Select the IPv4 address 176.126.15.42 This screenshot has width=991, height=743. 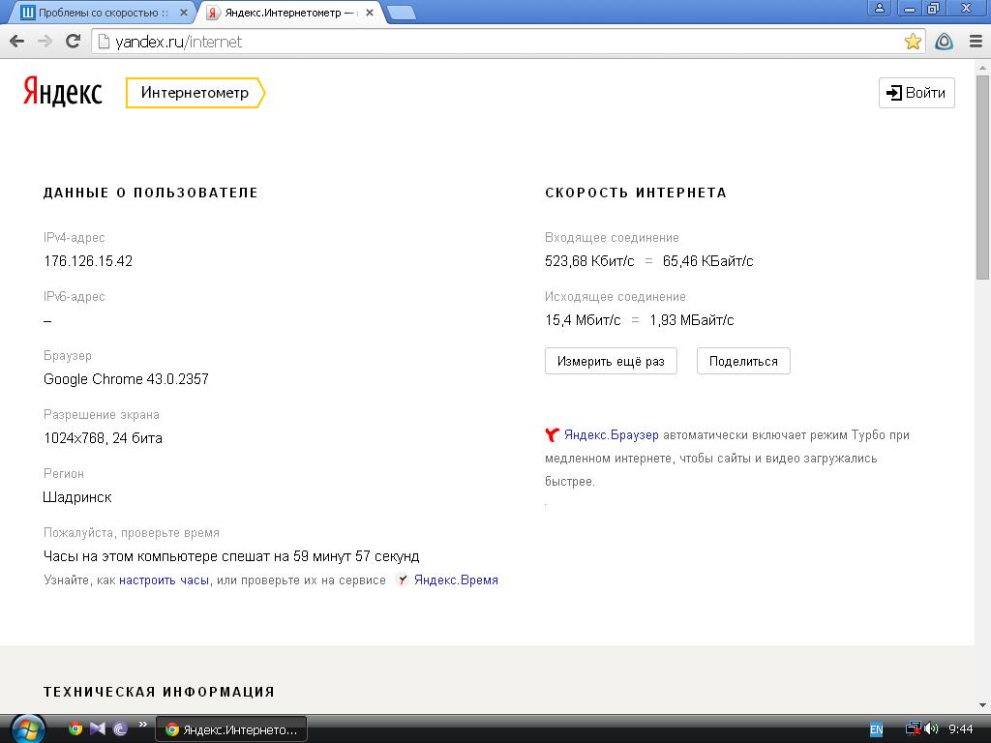coord(88,261)
